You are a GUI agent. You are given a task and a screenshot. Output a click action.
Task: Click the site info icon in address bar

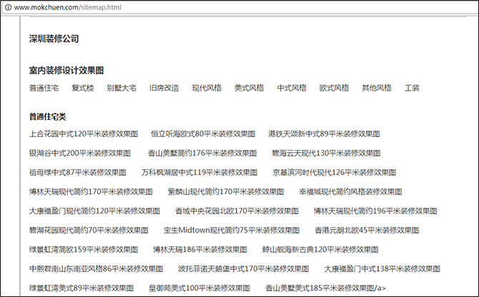tap(9, 7)
